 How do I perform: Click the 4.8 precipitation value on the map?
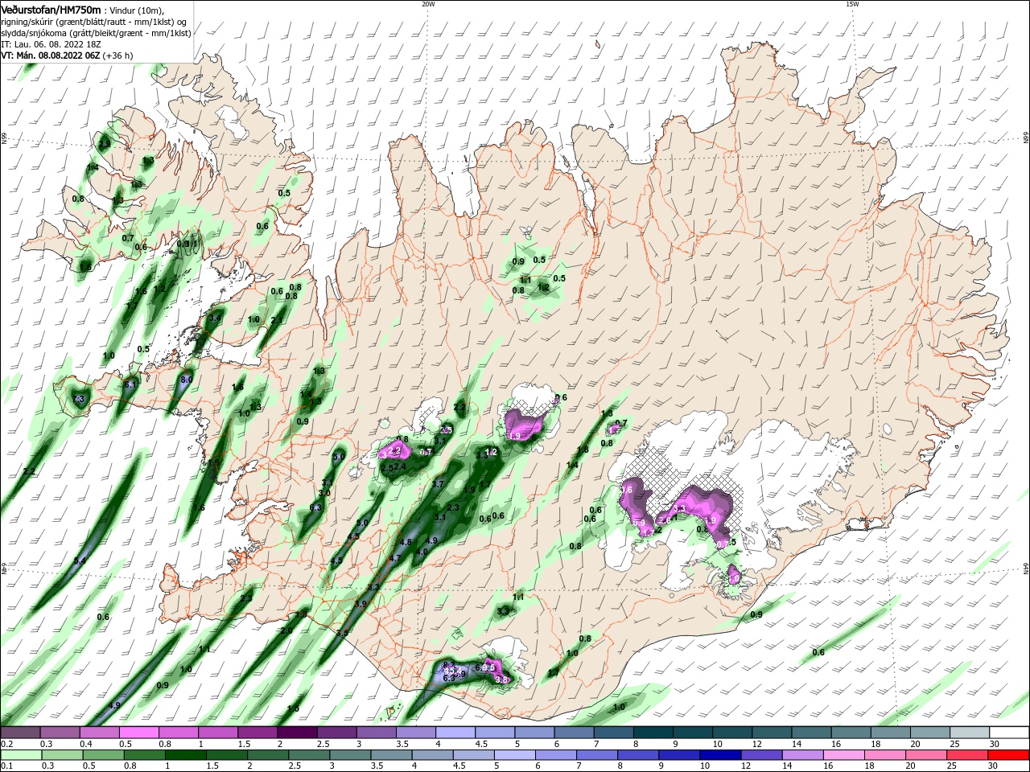pyautogui.click(x=406, y=542)
